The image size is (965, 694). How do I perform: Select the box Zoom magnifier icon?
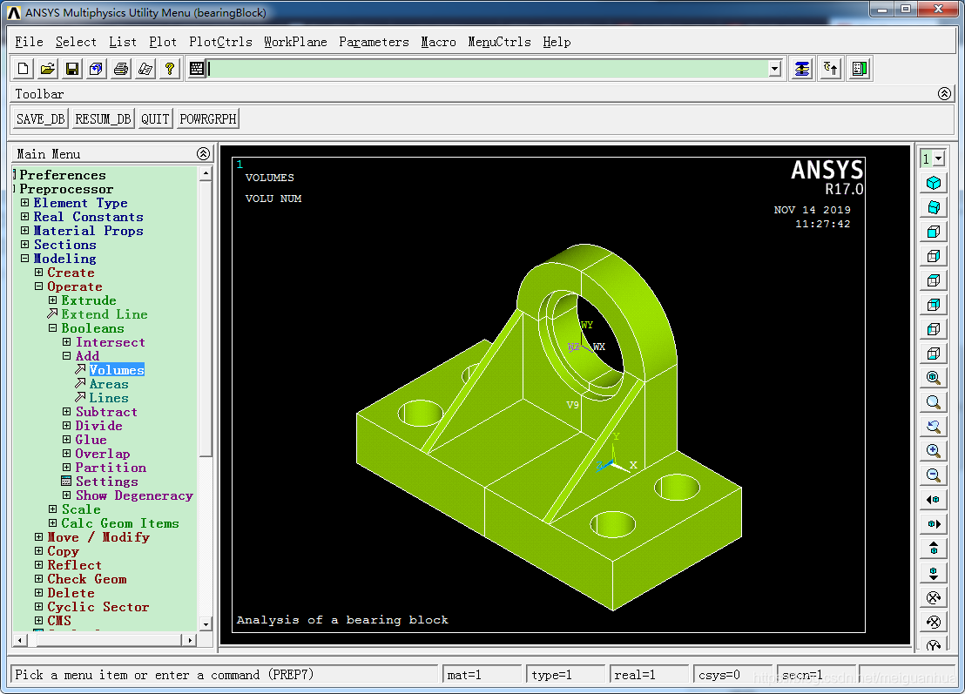pos(934,402)
